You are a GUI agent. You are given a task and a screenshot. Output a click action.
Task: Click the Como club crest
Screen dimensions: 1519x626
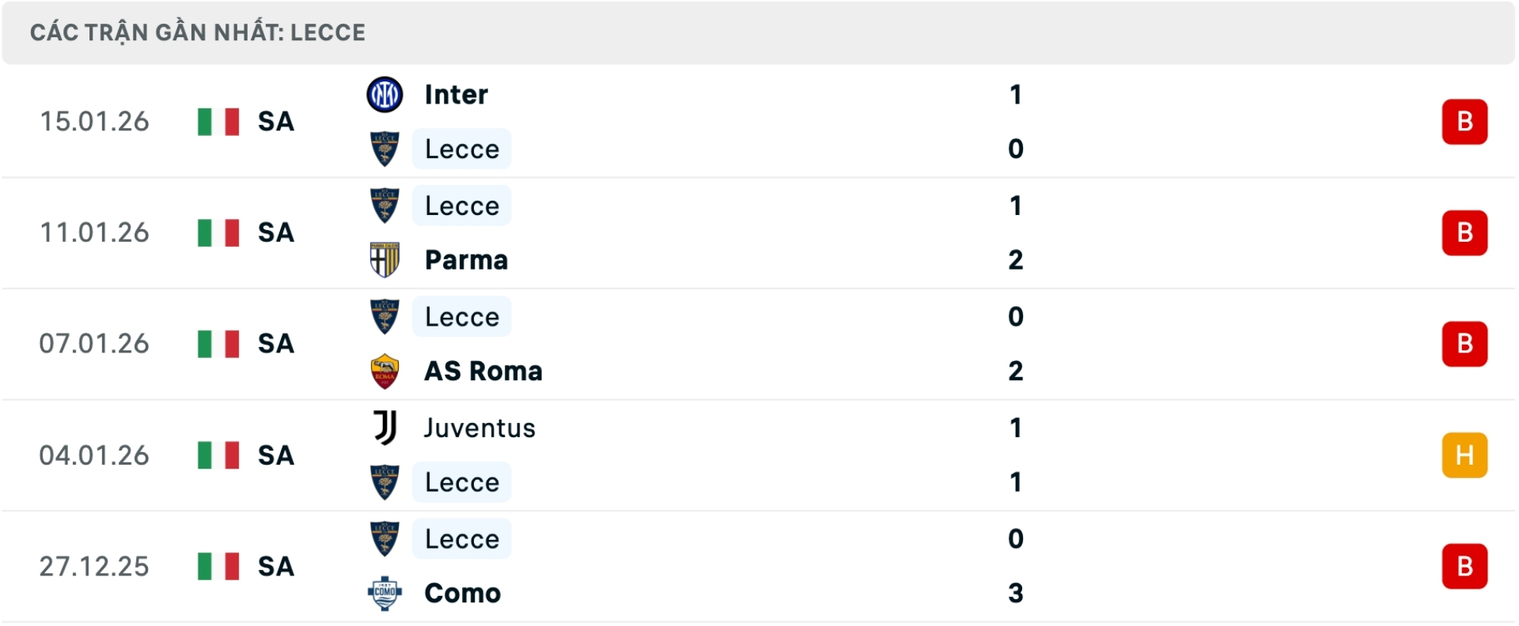pos(385,593)
